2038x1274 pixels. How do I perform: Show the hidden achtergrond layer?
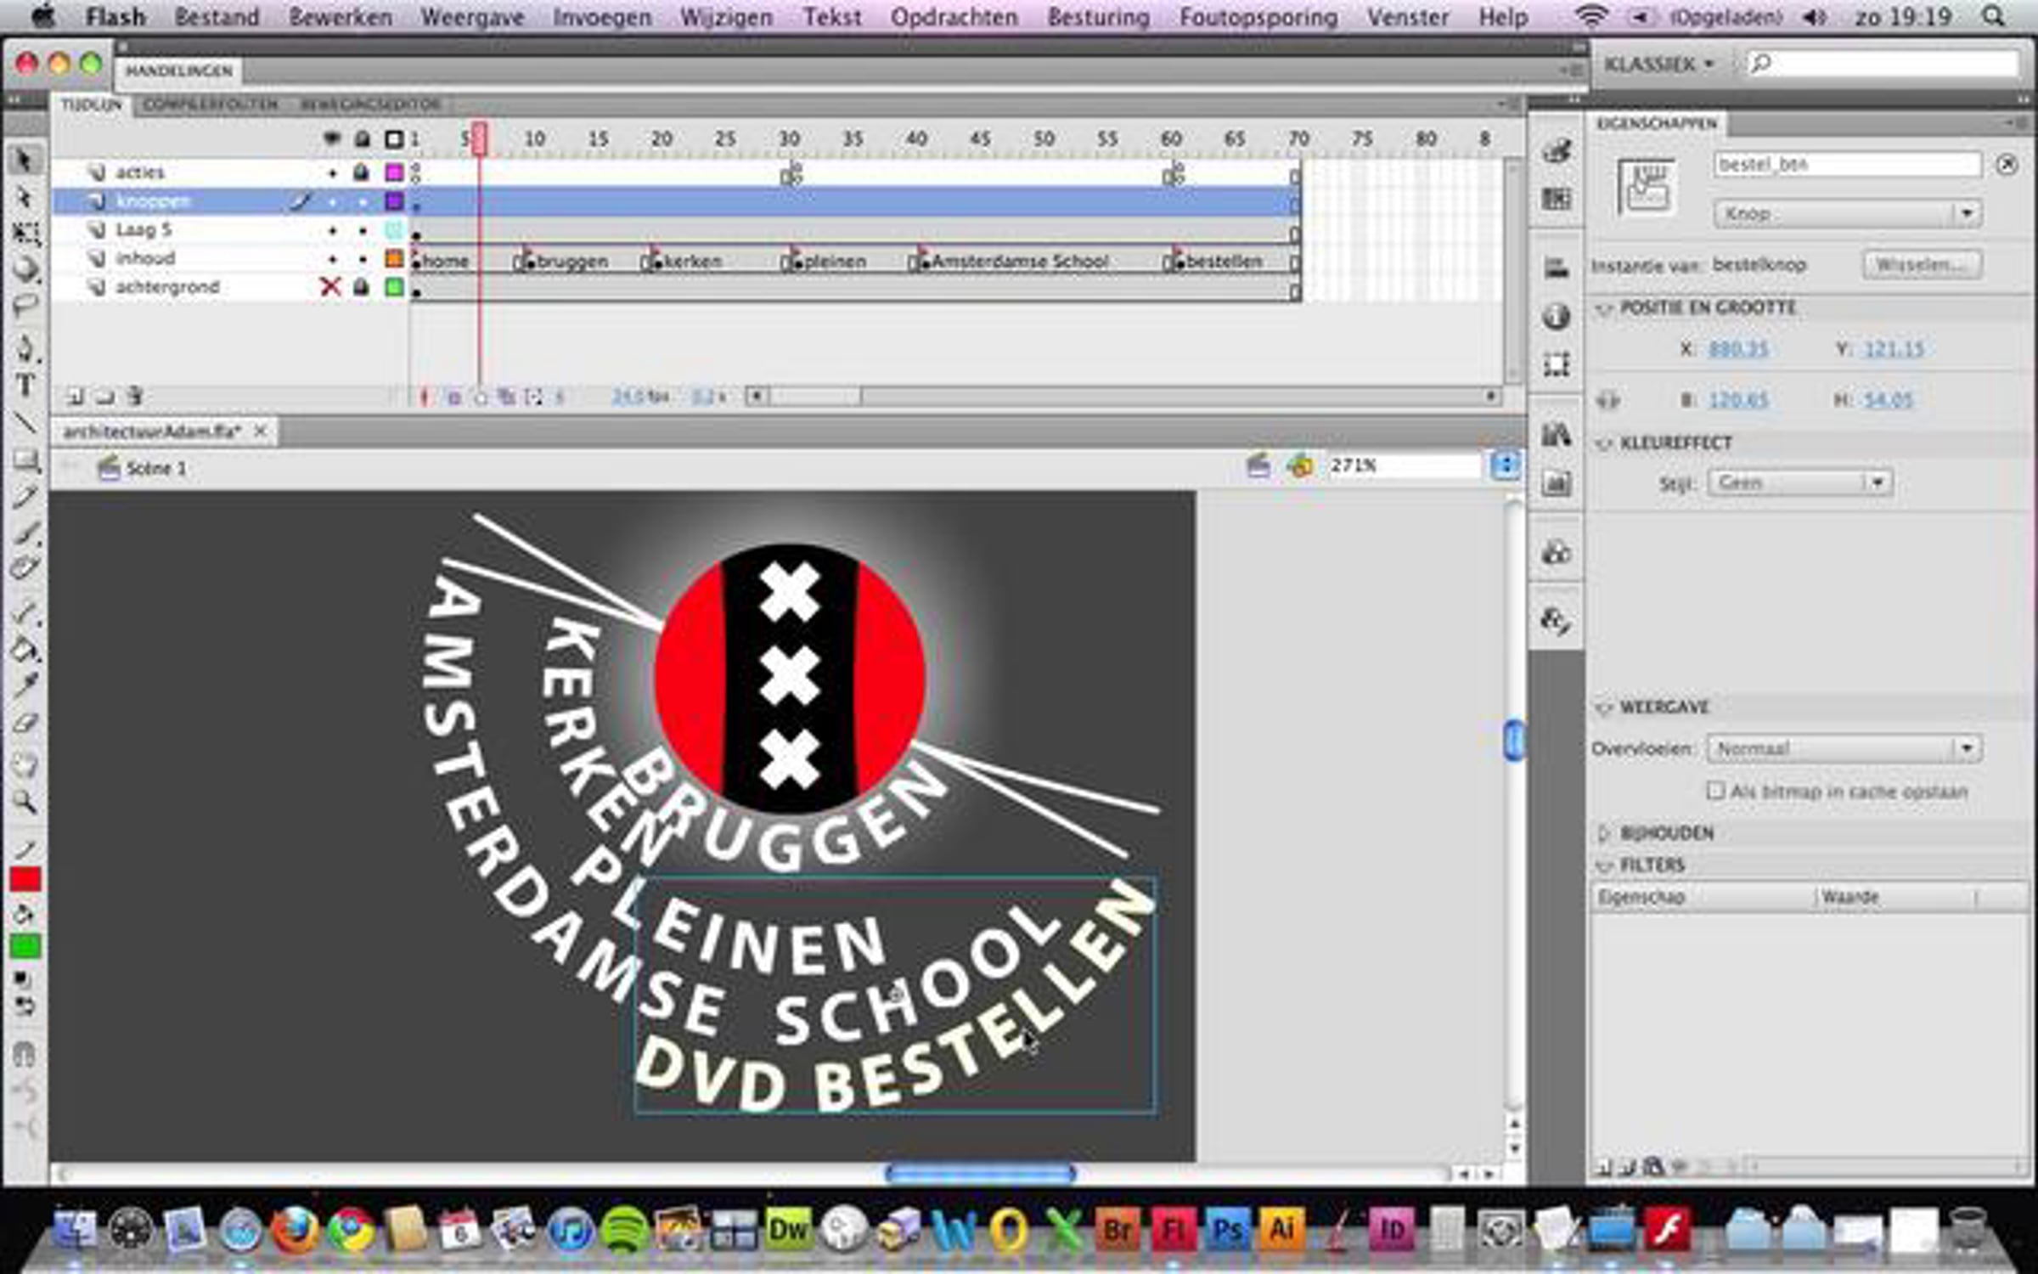point(330,287)
